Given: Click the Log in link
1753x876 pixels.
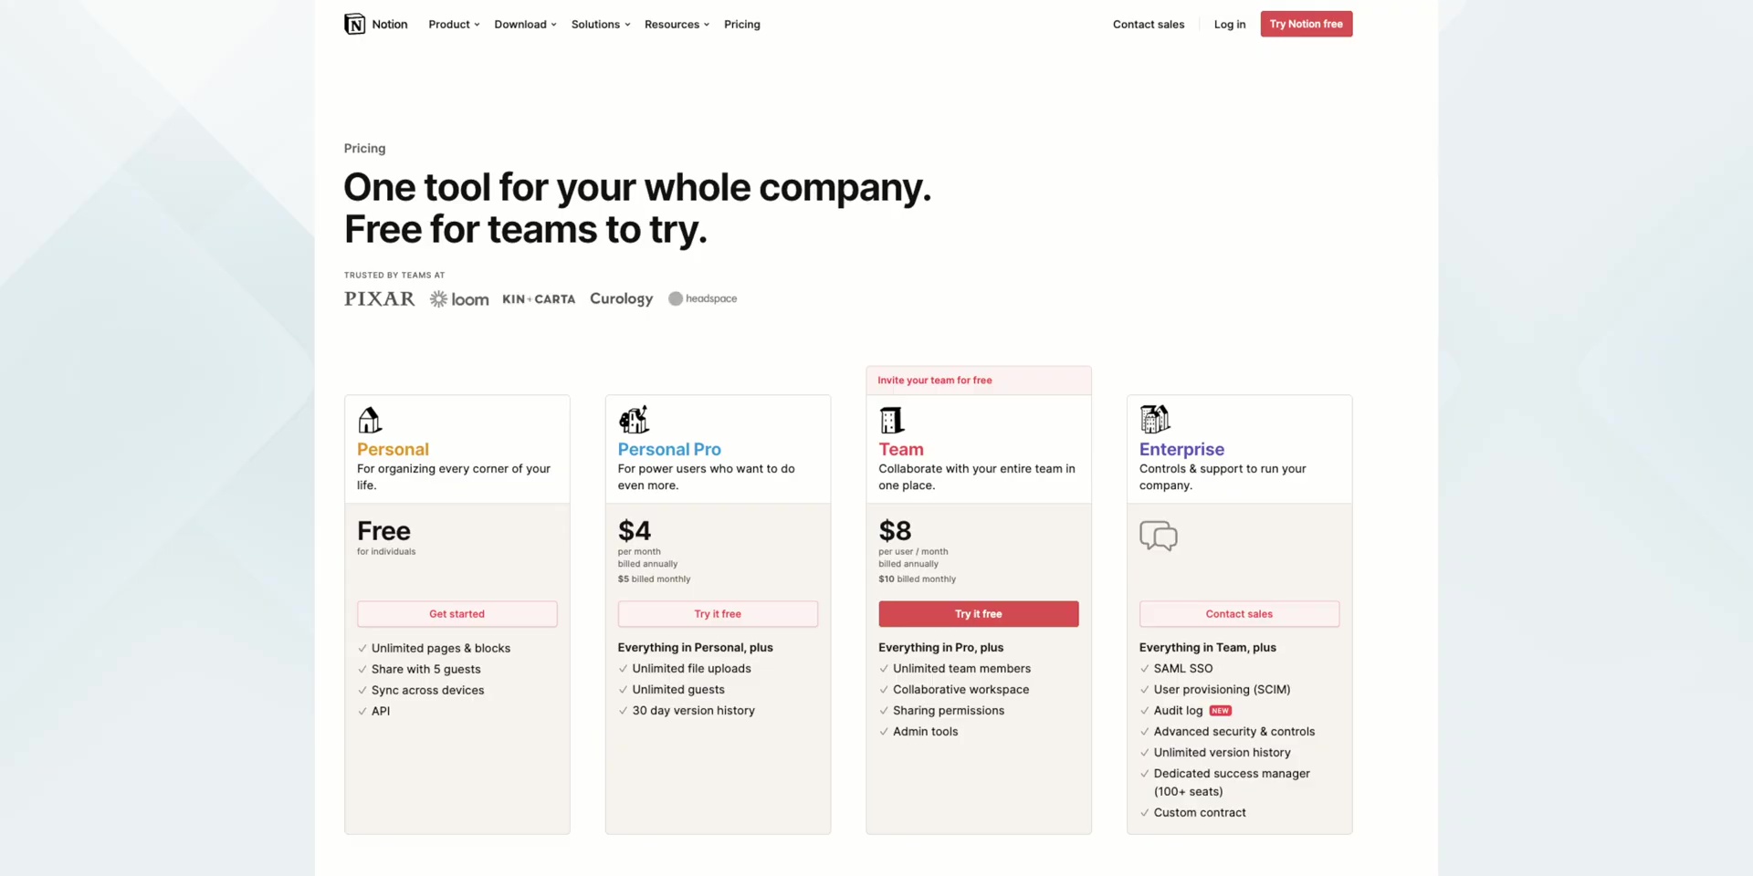Looking at the screenshot, I should coord(1230,25).
